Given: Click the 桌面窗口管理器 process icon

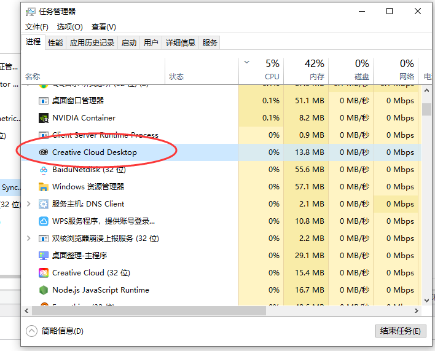Looking at the screenshot, I should 44,101.
